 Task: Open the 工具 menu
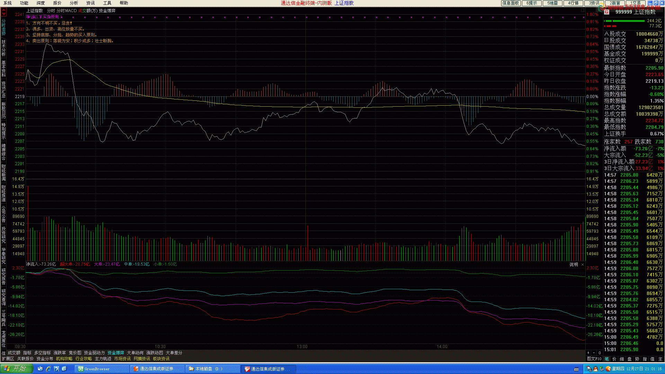click(107, 3)
